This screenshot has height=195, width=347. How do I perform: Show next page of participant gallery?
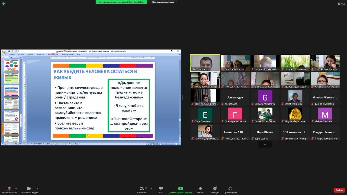265,145
